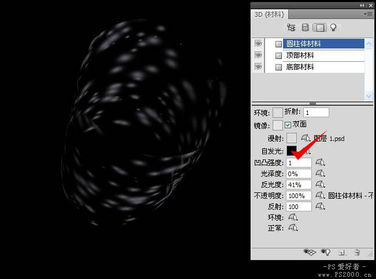The width and height of the screenshot is (376, 279).
Task: Edit the 反射 value field
Action: tap(299, 207)
